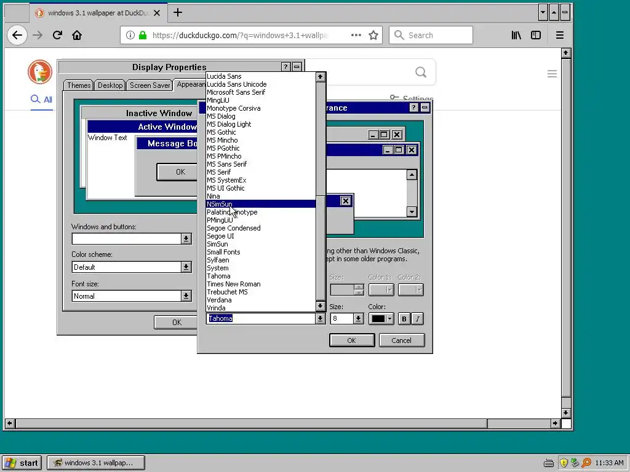Select Microsoft Sans Serif font
This screenshot has width=630, height=472.
point(260,92)
